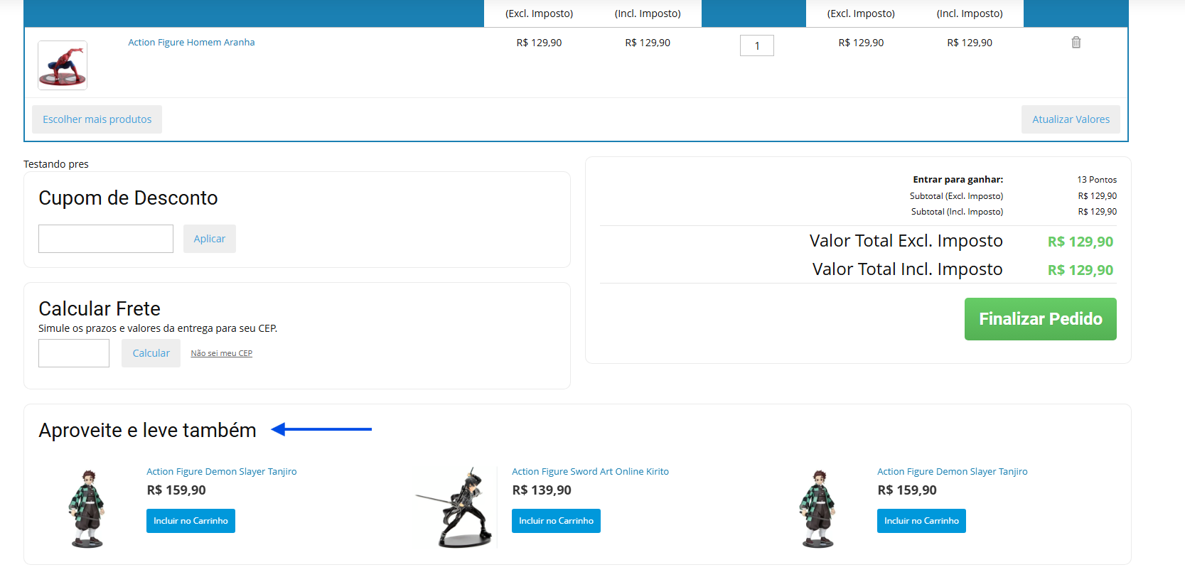1185x582 pixels.
Task: Focus the discount coupon code field
Action: [x=106, y=239]
